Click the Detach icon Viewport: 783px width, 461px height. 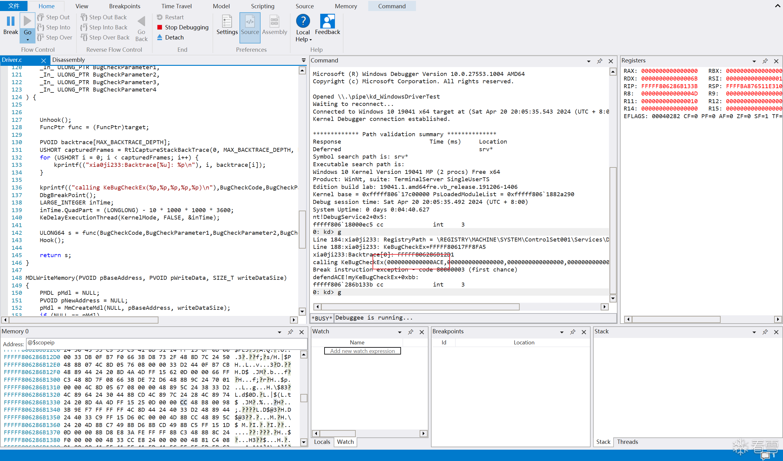[160, 37]
